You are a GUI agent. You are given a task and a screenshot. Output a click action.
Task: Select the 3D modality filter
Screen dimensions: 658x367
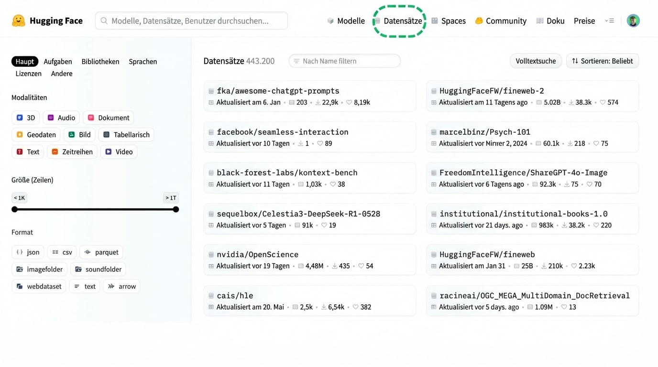pyautogui.click(x=25, y=117)
